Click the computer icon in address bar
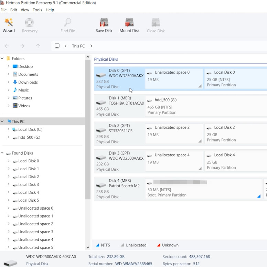The height and width of the screenshot is (267, 267). coord(57,46)
